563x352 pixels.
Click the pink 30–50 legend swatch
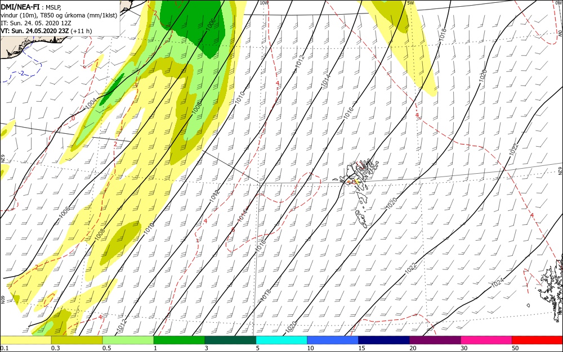click(x=486, y=340)
